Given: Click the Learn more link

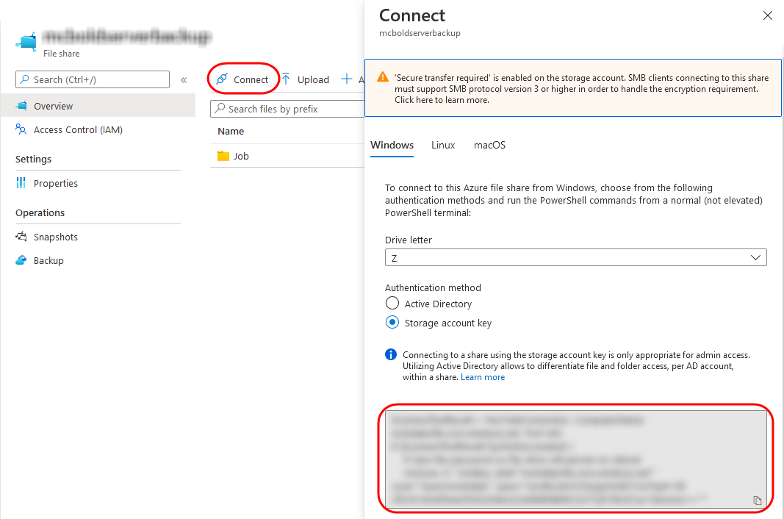Looking at the screenshot, I should click(x=483, y=377).
